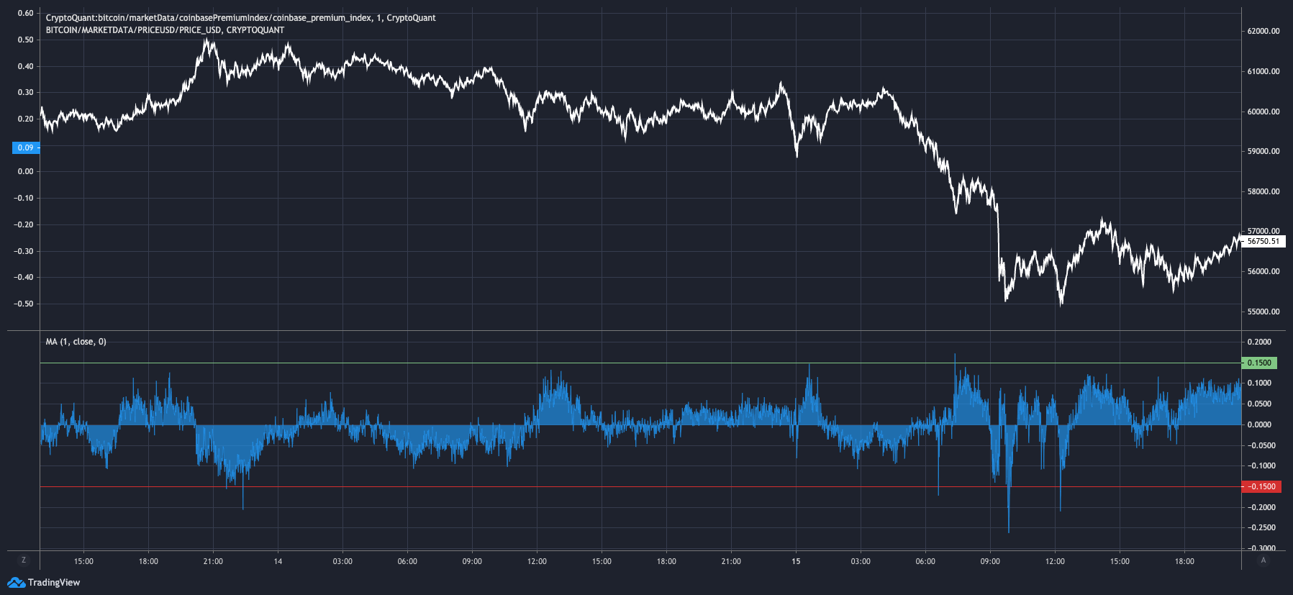1293x595 pixels.
Task: Select the BITCOIN PRICE_USD series legend
Action: [165, 30]
